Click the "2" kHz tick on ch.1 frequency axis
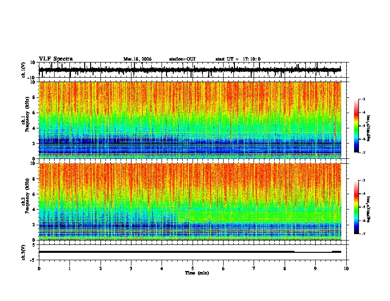390x301 pixels. click(34, 143)
